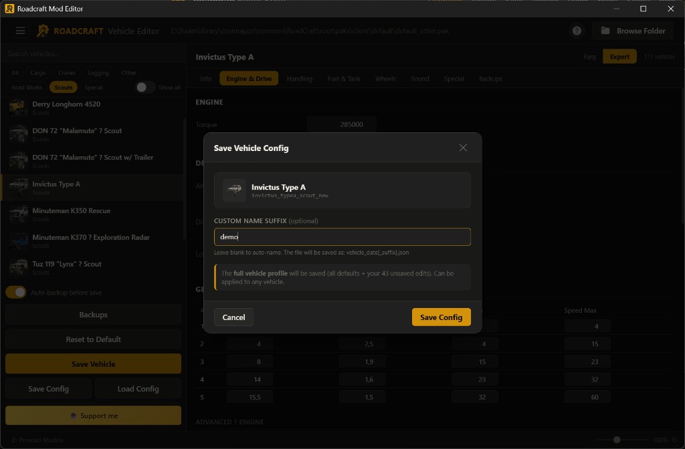Cancel the Save Vehicle Config dialog
This screenshot has width=685, height=449.
tap(233, 317)
